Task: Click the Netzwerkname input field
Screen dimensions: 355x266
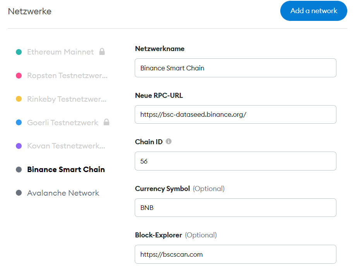Action: [x=235, y=68]
